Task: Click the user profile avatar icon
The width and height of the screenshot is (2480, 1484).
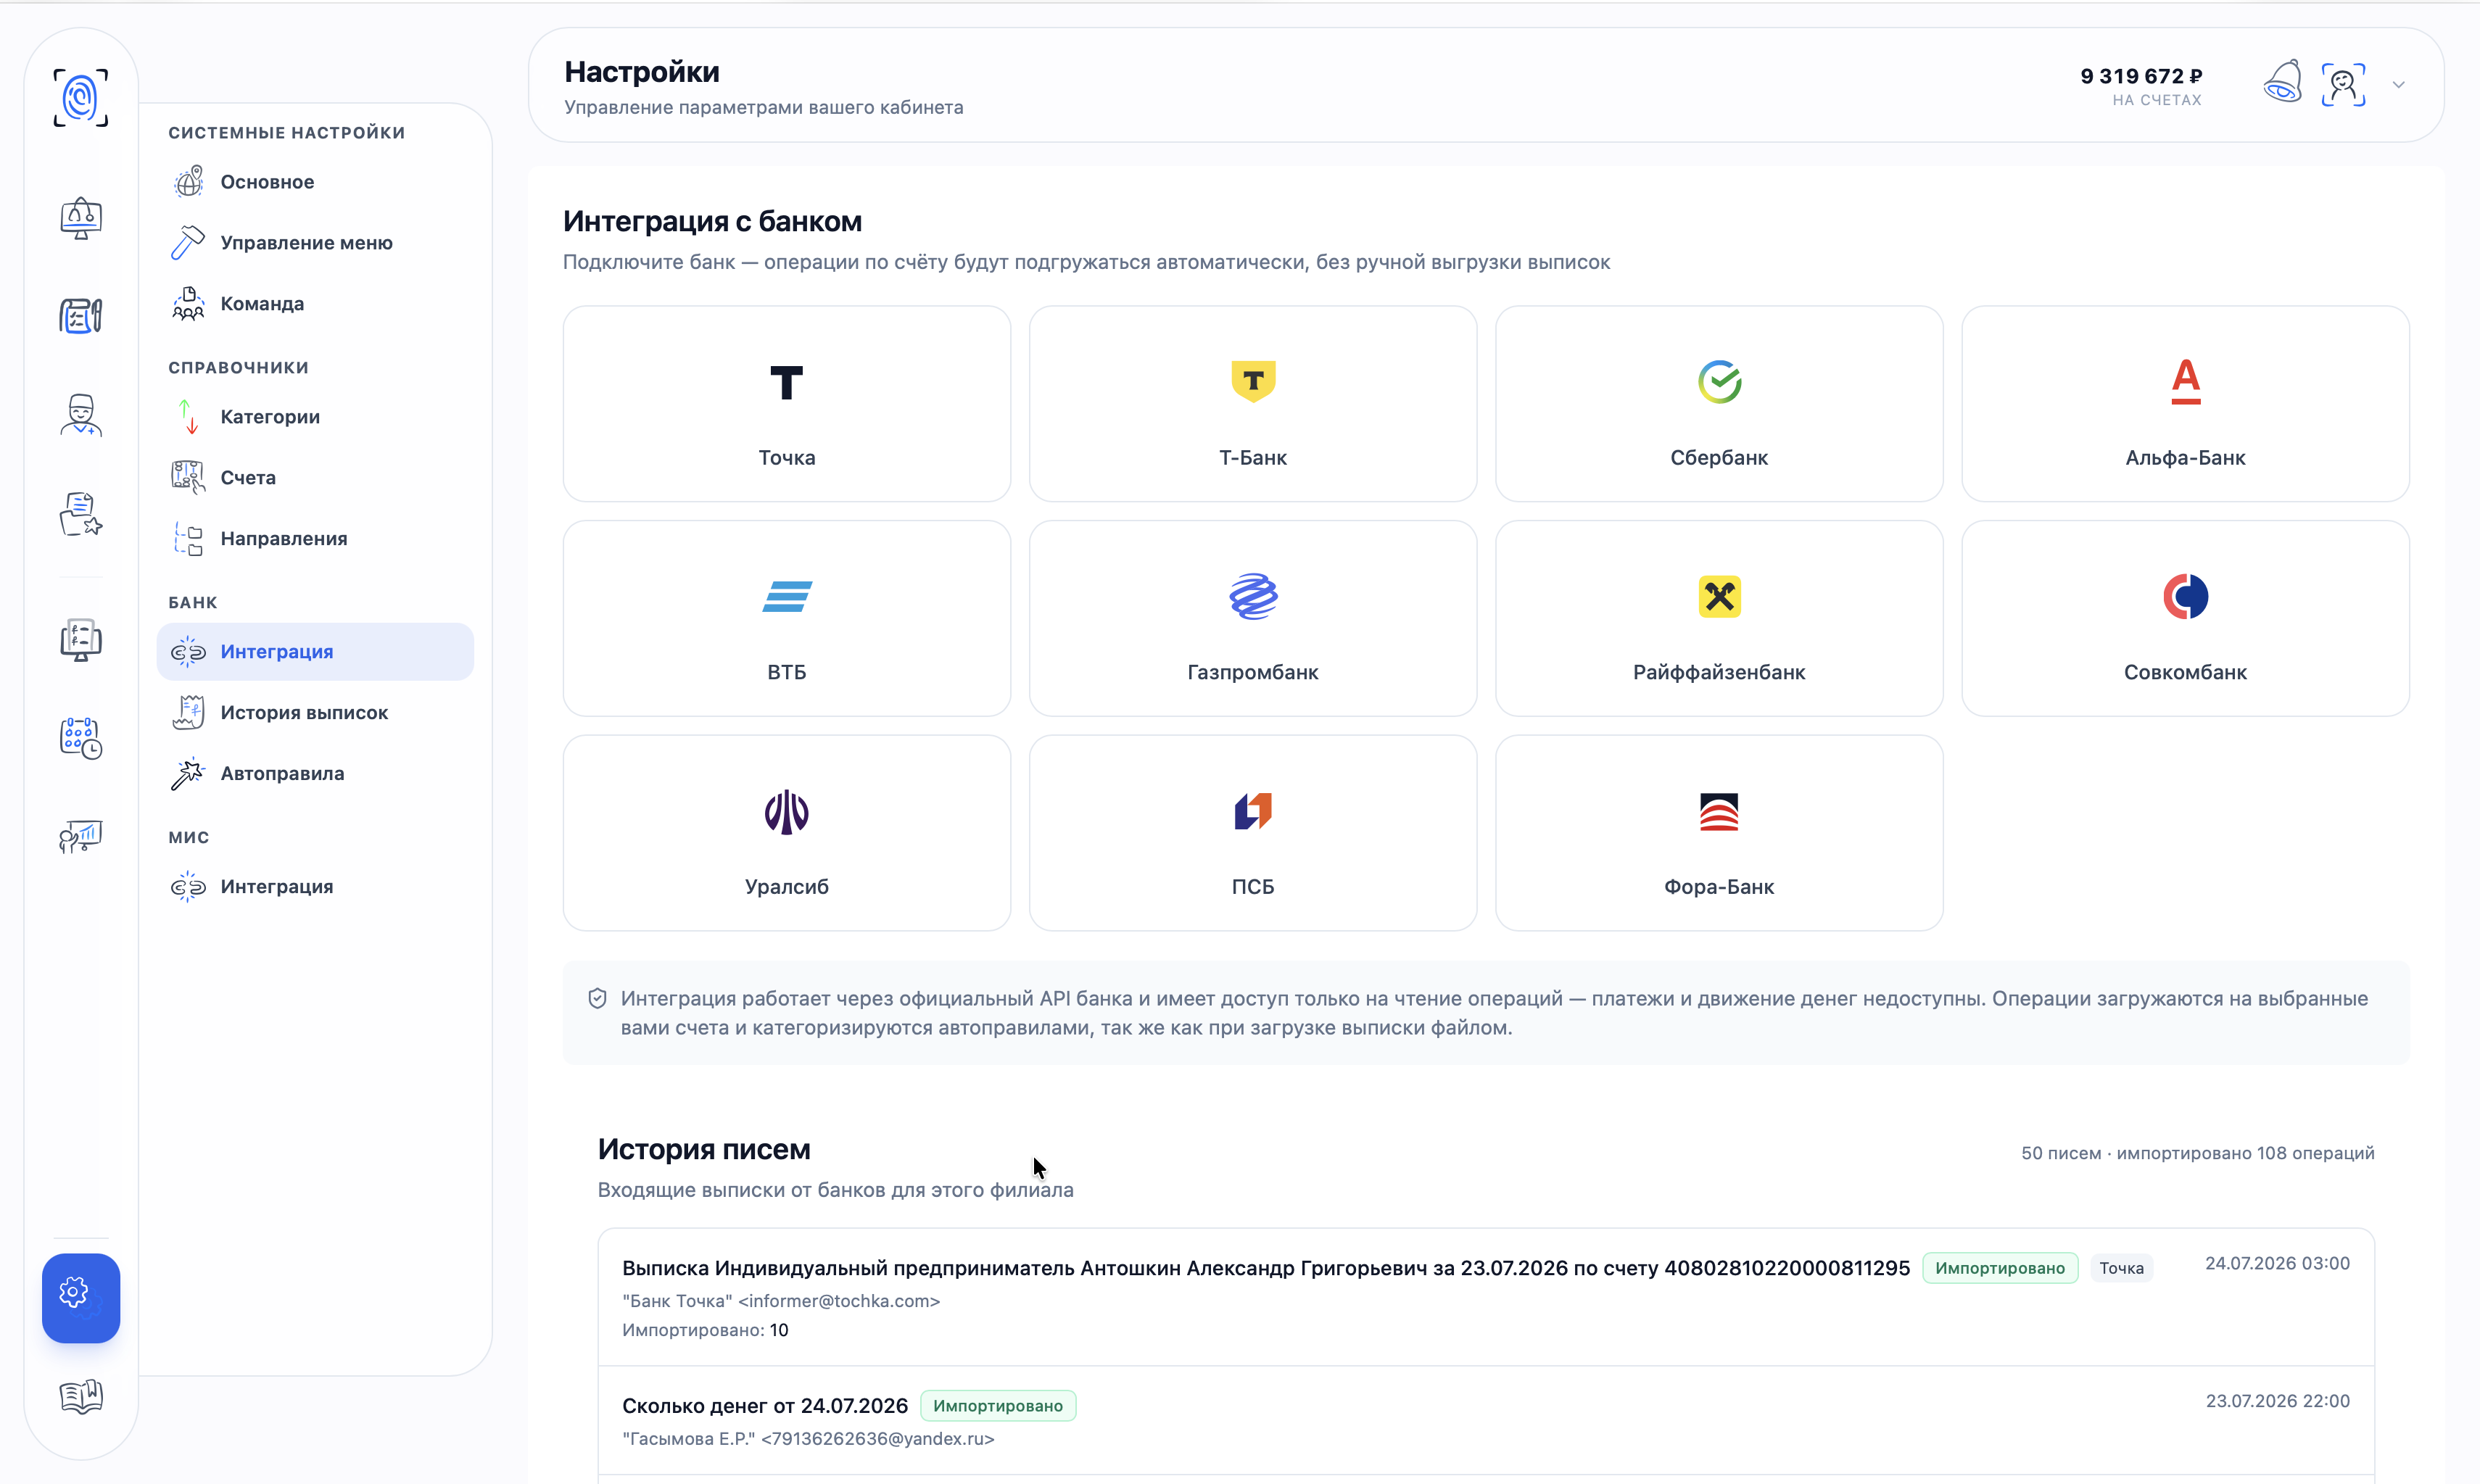Action: tap(2343, 84)
